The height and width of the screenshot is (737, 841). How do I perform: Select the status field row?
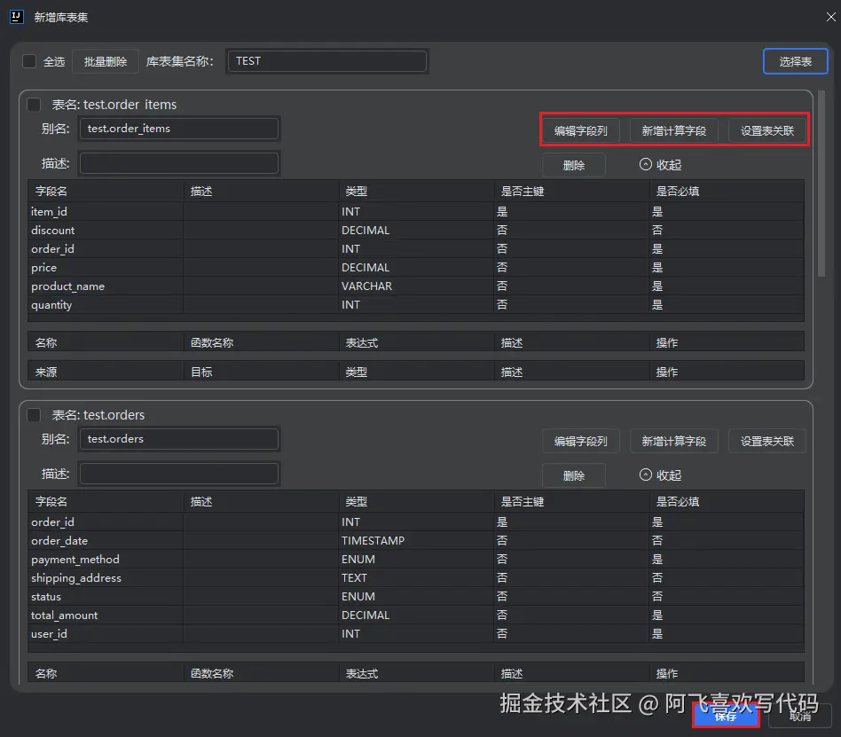416,597
